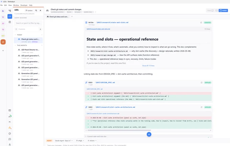
Task: Open the Developer menu
Action: point(24,5)
